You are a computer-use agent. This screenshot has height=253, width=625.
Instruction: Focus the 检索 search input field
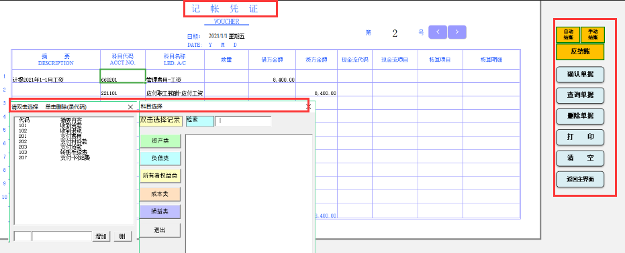(x=243, y=121)
